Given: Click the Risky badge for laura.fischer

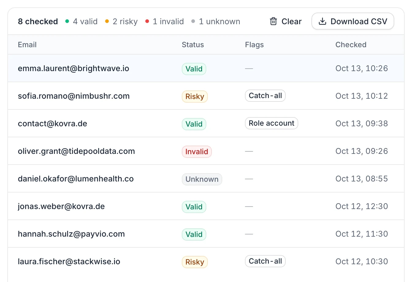Looking at the screenshot, I should (195, 262).
